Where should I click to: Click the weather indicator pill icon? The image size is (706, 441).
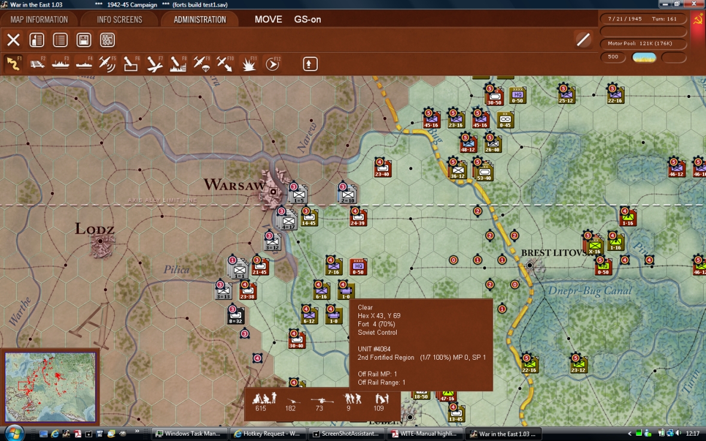click(644, 57)
